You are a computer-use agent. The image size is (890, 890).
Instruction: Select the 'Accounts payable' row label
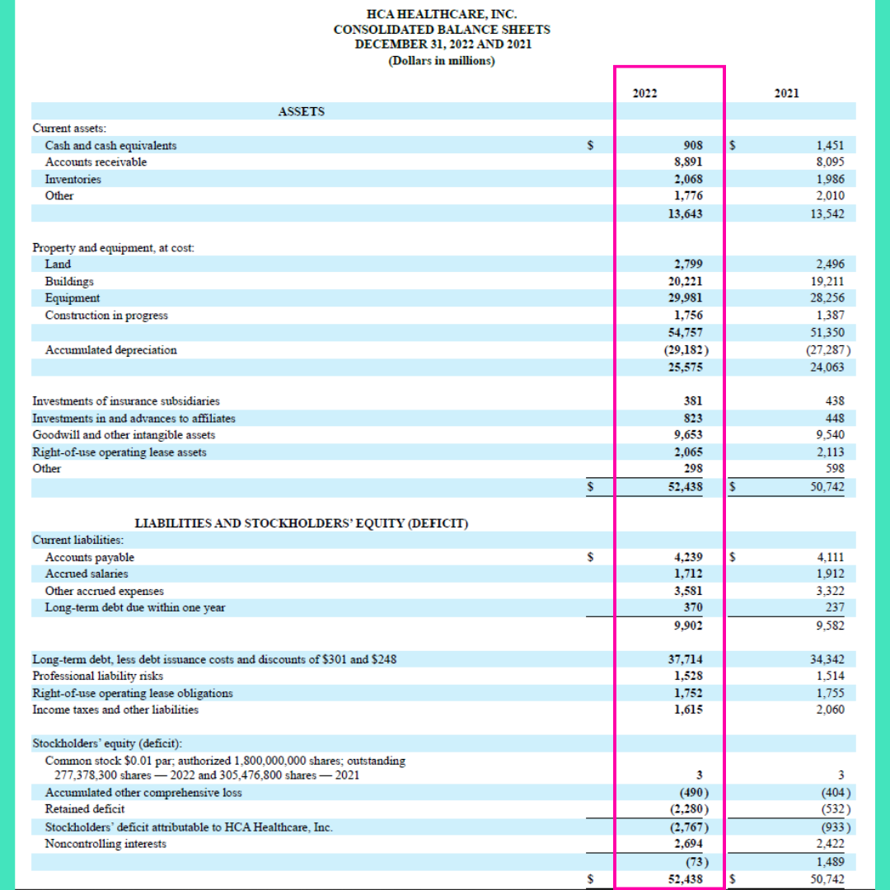click(90, 557)
